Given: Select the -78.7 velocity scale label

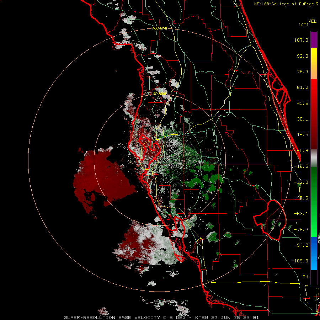Looking at the screenshot, I should pyautogui.click(x=301, y=230).
